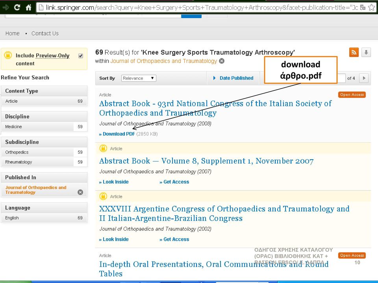Image resolution: width=378 pixels, height=283 pixels.
Task: Uncheck Include Preview-Only content checkbox
Action: coord(81,56)
